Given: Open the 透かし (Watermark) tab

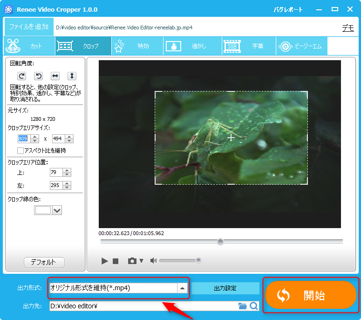Looking at the screenshot, I should (x=192, y=46).
